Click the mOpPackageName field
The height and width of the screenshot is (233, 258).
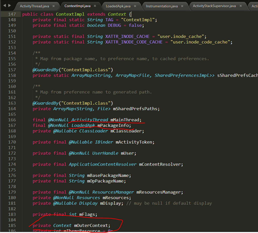coord(105,181)
